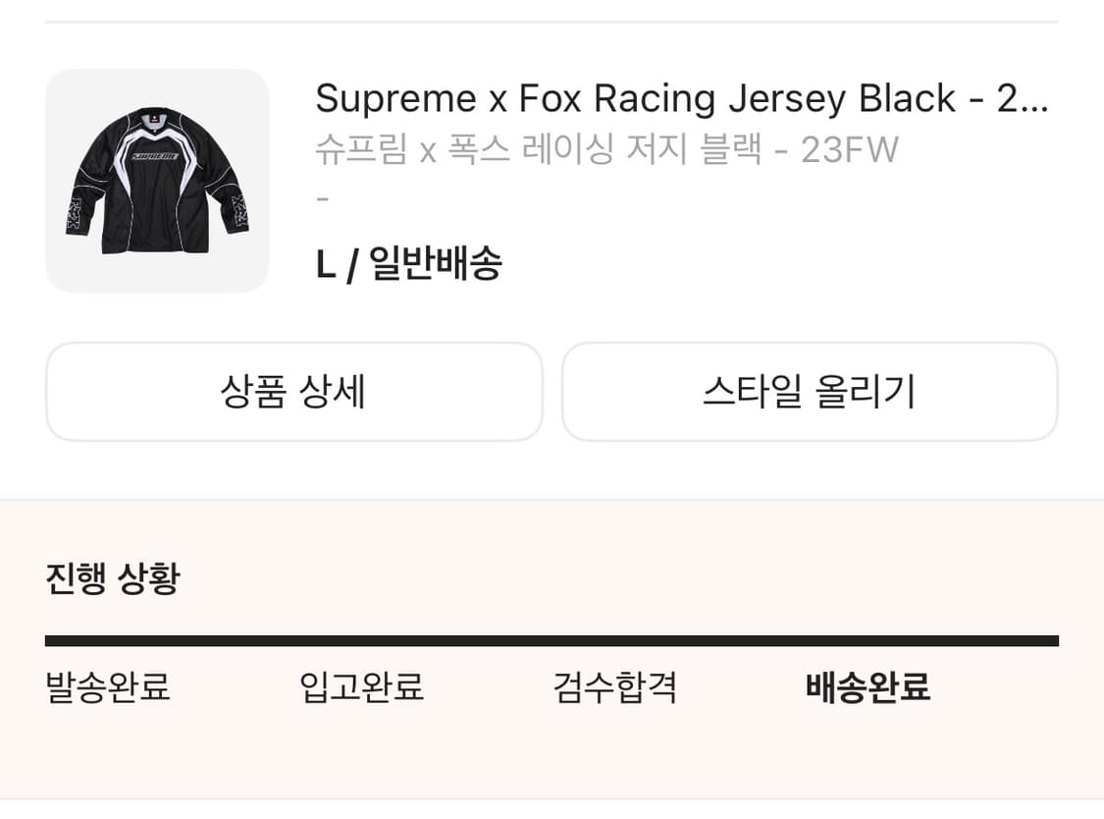This screenshot has width=1104, height=819.
Task: Click the dash placeholder under product name
Action: click(x=323, y=198)
